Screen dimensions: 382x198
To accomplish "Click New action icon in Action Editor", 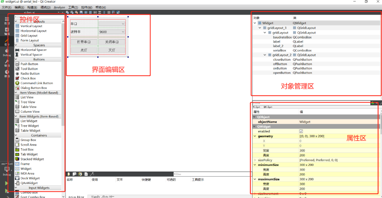I will click(x=69, y=174).
